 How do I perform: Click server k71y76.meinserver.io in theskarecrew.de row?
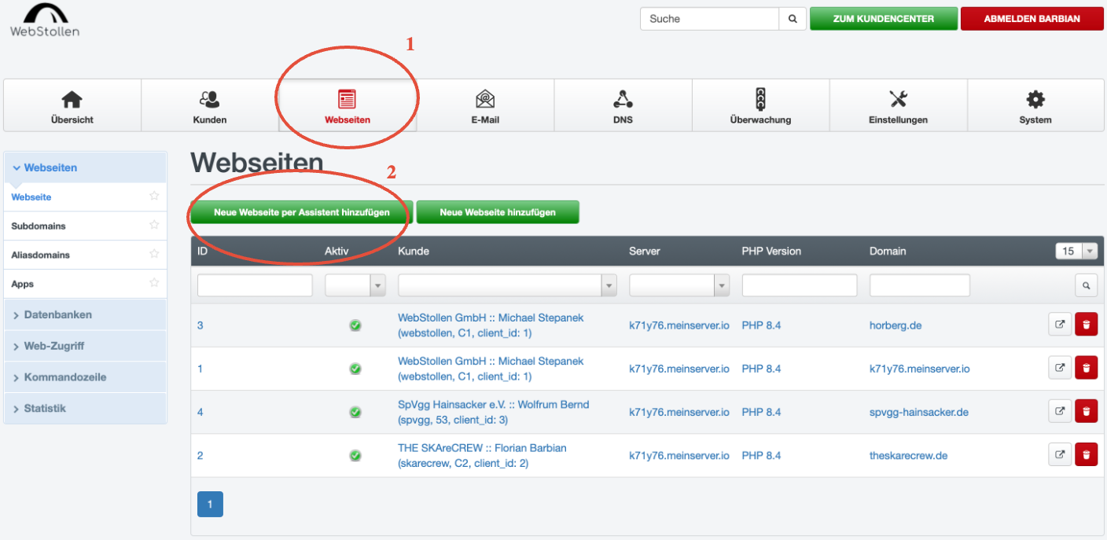click(x=679, y=455)
